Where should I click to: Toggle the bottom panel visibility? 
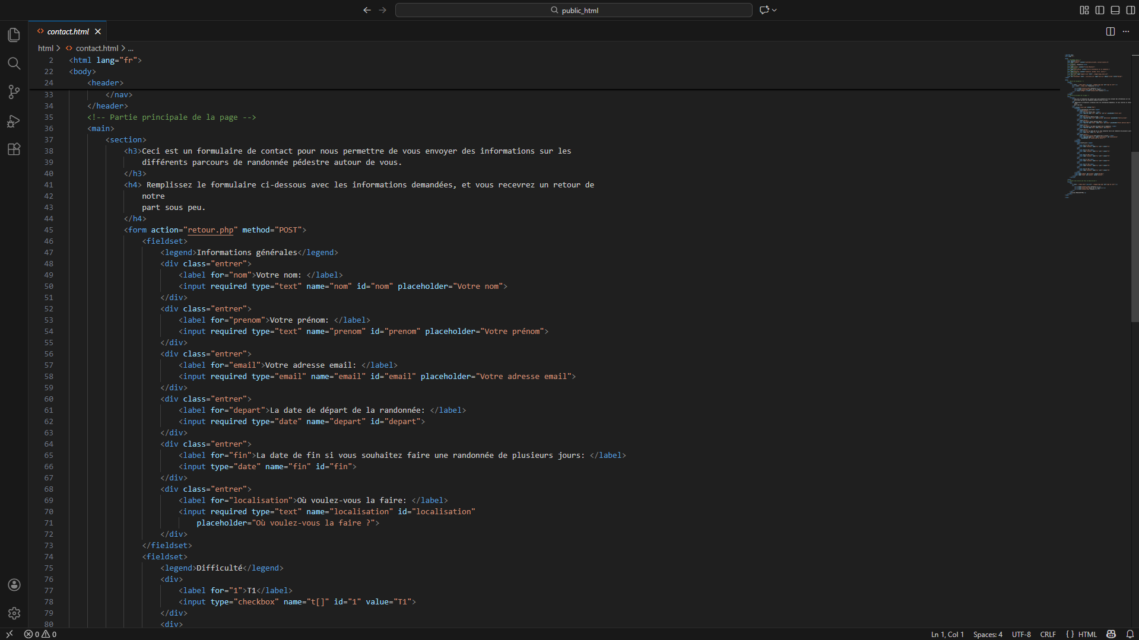pyautogui.click(x=1115, y=10)
